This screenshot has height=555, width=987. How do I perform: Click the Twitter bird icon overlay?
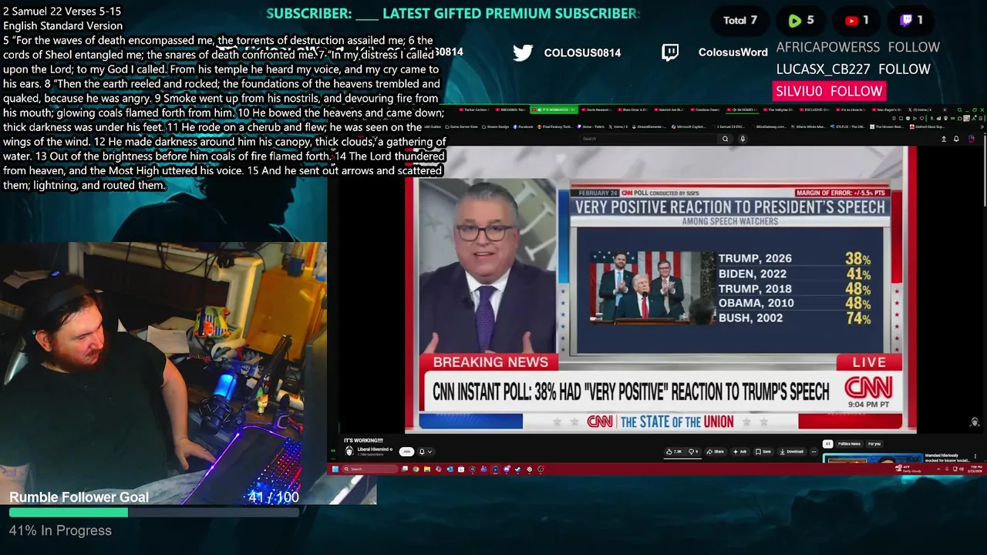(x=523, y=52)
